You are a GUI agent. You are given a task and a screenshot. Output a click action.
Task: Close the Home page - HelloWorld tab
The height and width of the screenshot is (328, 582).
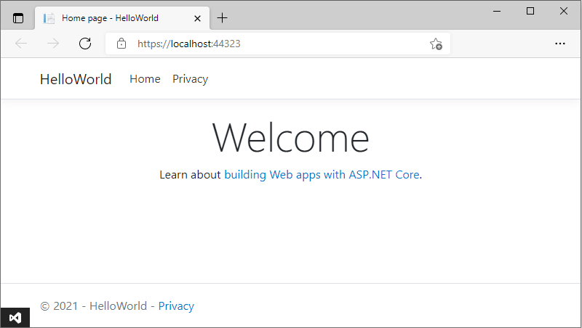coord(197,18)
